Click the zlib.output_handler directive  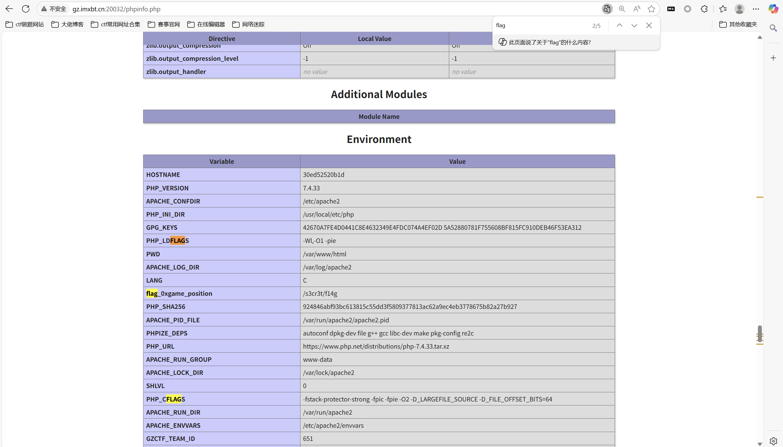pos(176,71)
